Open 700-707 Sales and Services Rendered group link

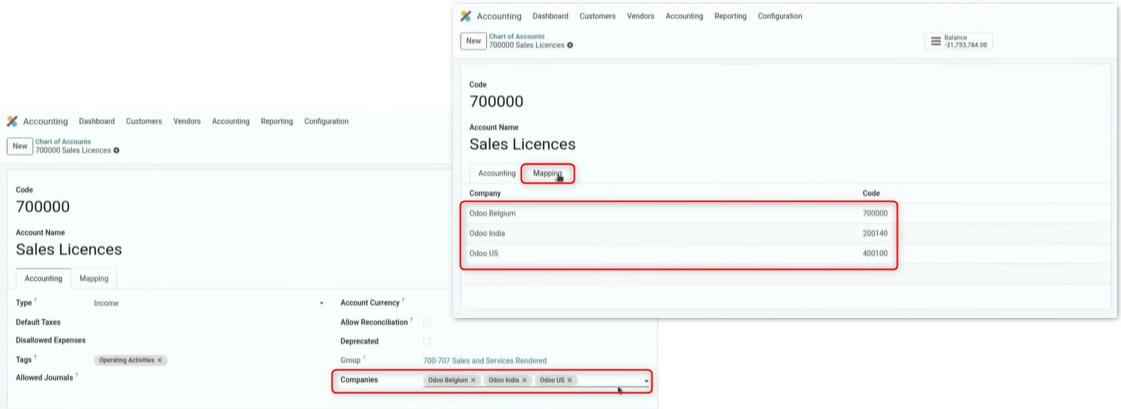point(485,361)
